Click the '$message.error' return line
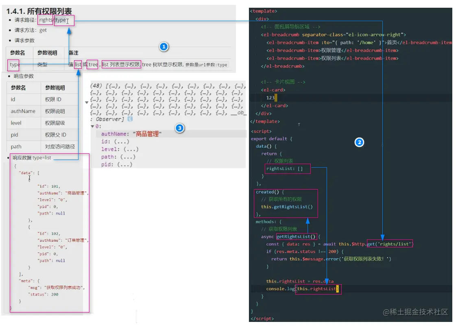The height and width of the screenshot is (326, 458). pos(331,259)
